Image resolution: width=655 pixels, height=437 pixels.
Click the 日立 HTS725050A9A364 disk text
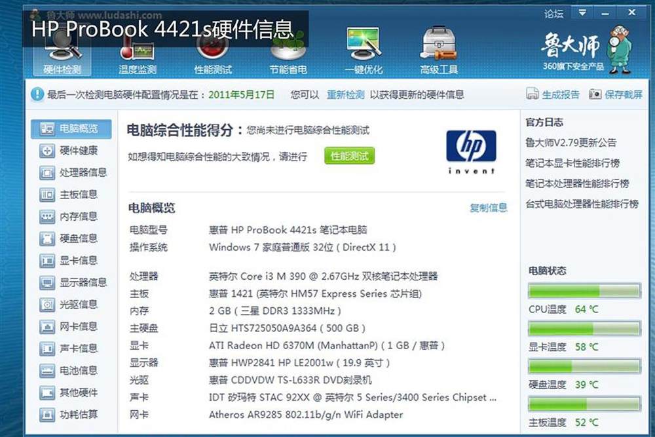(287, 328)
